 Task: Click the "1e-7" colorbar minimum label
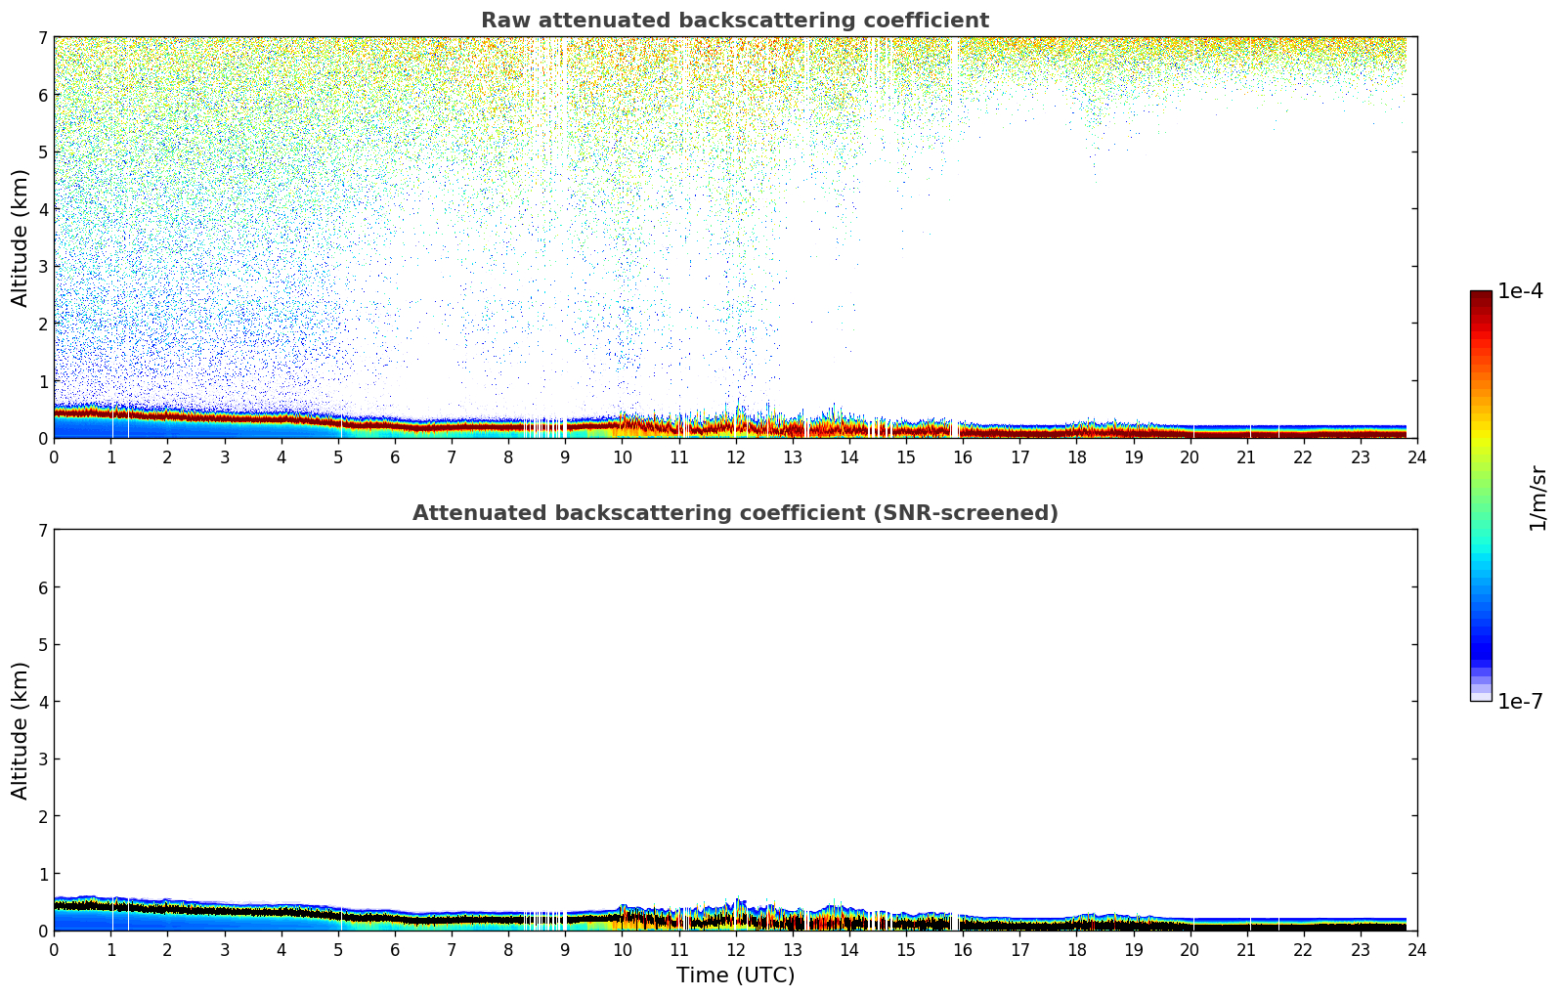[1521, 702]
